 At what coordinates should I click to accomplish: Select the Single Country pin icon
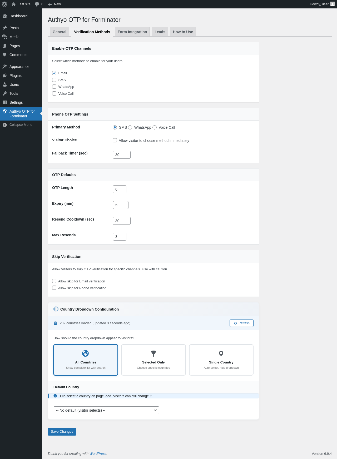[221, 353]
